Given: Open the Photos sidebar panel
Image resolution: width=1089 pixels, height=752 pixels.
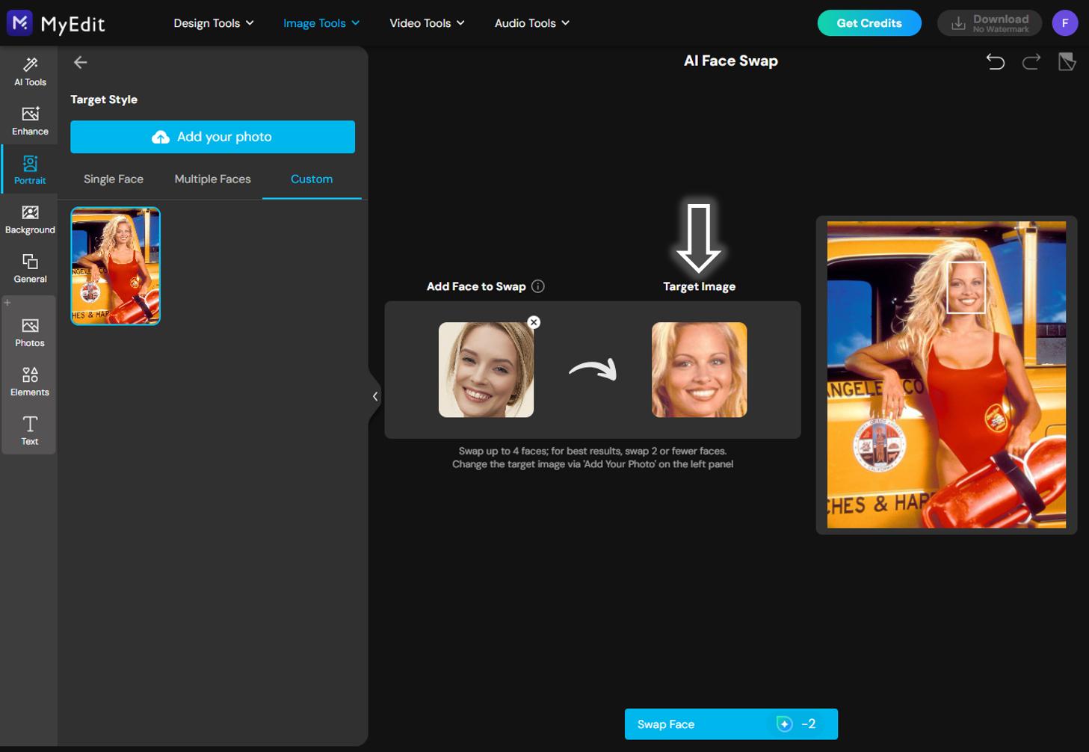Looking at the screenshot, I should 30,333.
